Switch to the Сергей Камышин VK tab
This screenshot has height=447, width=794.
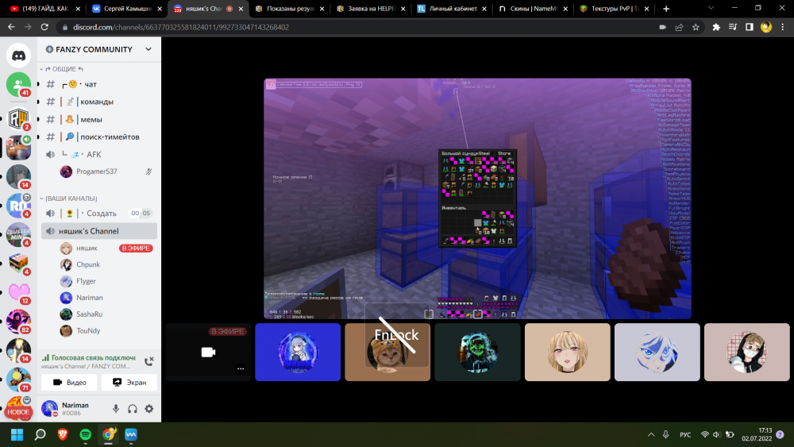click(126, 9)
